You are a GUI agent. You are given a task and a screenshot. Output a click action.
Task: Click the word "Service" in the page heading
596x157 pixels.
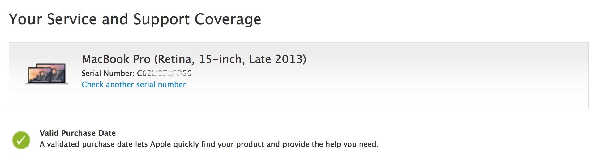pos(72,19)
